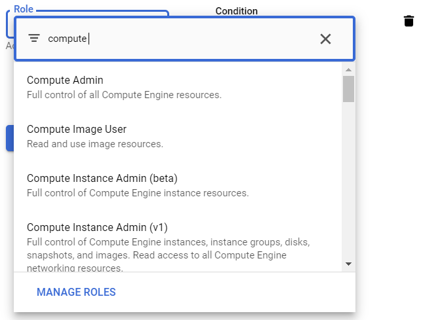The image size is (423, 320).
Task: Click the Condition column heading
Action: coord(236,11)
